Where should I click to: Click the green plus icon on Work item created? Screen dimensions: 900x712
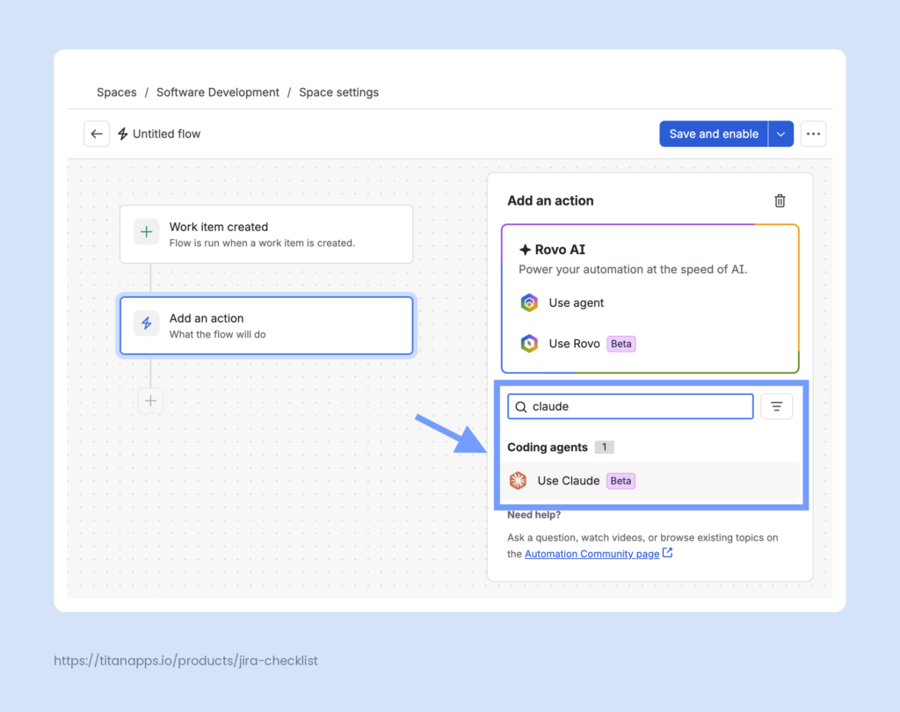coord(147,232)
